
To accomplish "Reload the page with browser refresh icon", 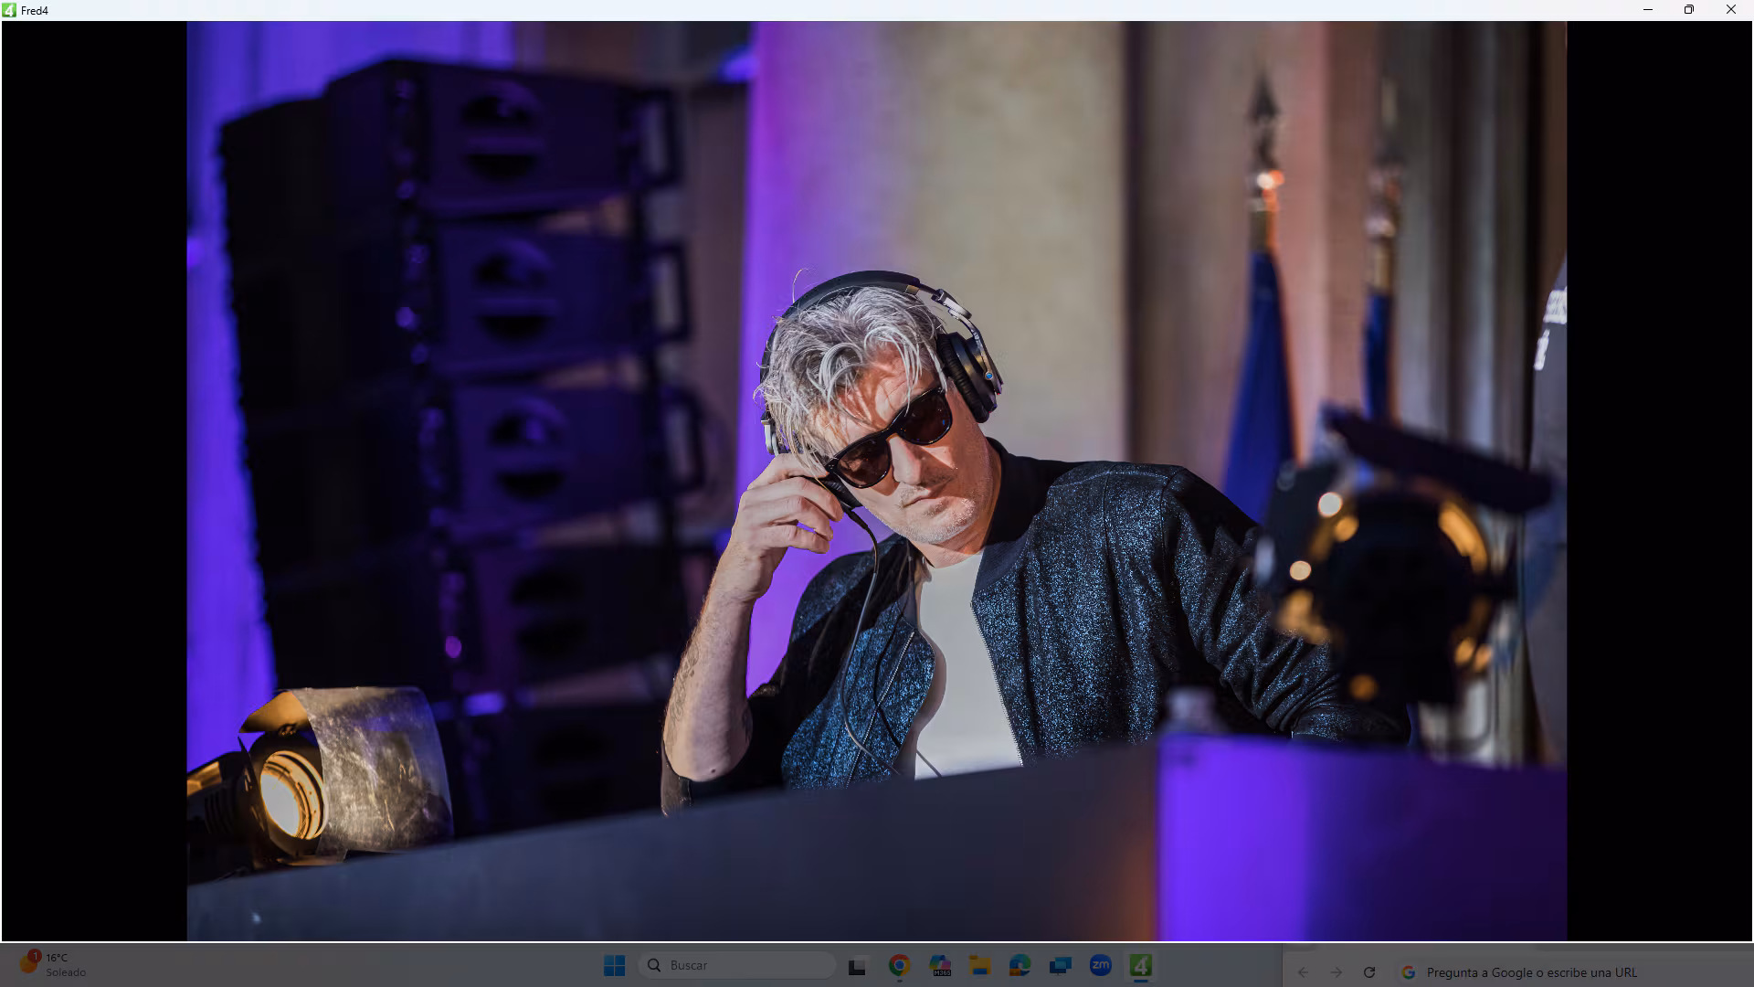I will pyautogui.click(x=1368, y=972).
